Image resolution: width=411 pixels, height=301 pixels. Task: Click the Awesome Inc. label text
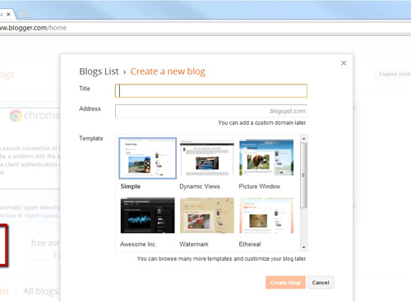point(138,244)
